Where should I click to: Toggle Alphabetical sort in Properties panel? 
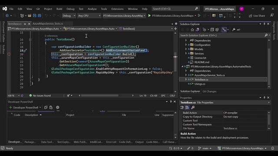tap(187, 107)
